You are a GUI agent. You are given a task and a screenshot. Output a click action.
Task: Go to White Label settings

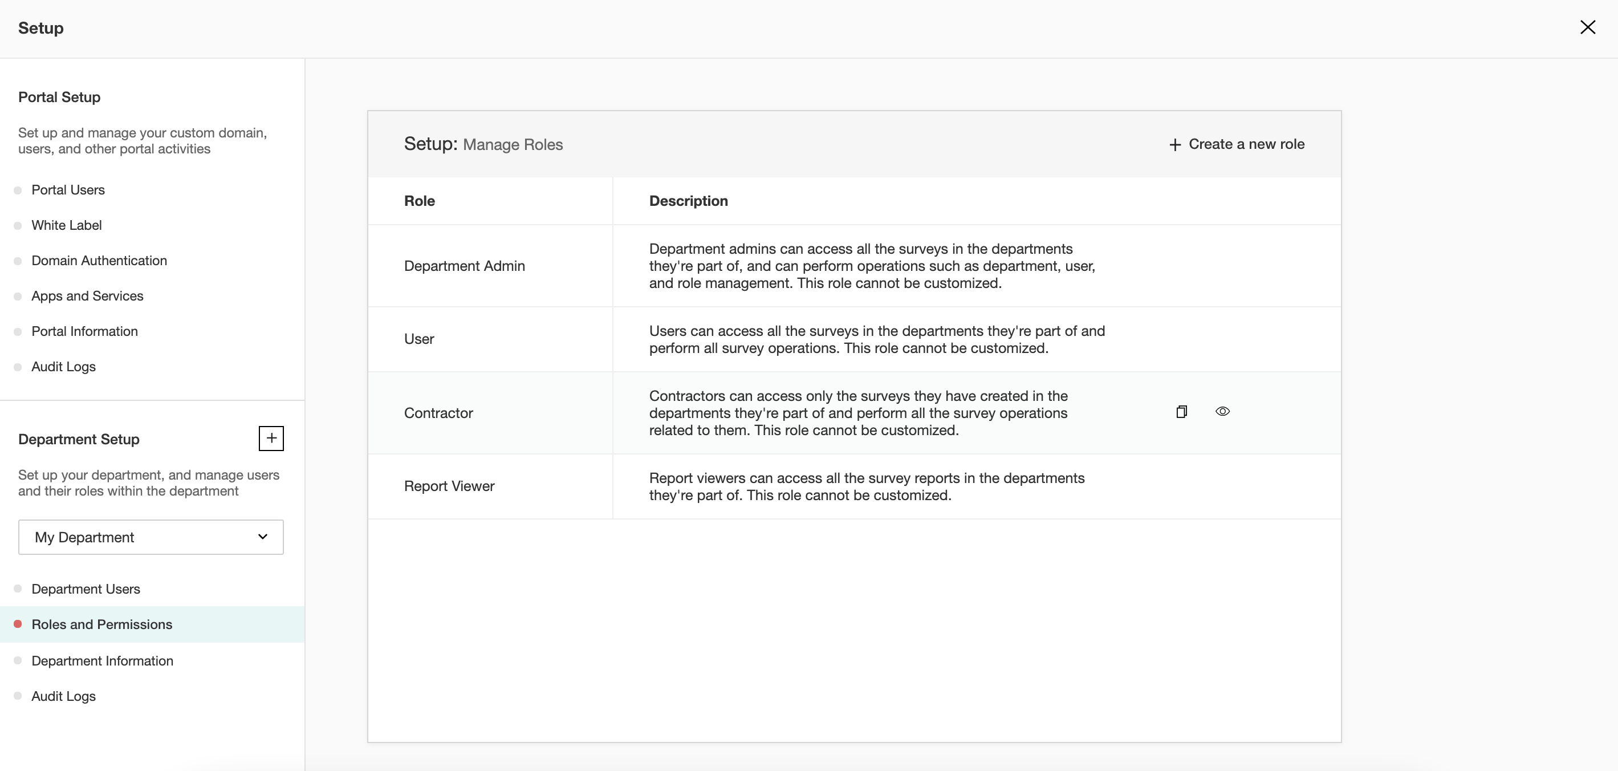pyautogui.click(x=67, y=225)
